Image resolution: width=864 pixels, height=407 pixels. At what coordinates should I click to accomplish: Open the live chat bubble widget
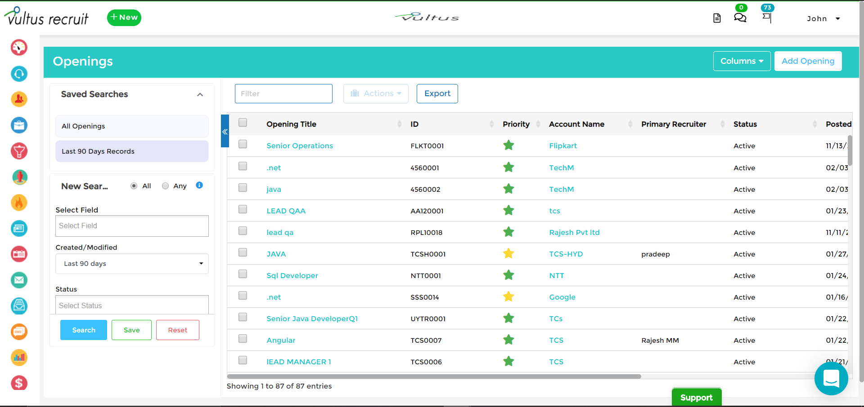[x=831, y=379]
